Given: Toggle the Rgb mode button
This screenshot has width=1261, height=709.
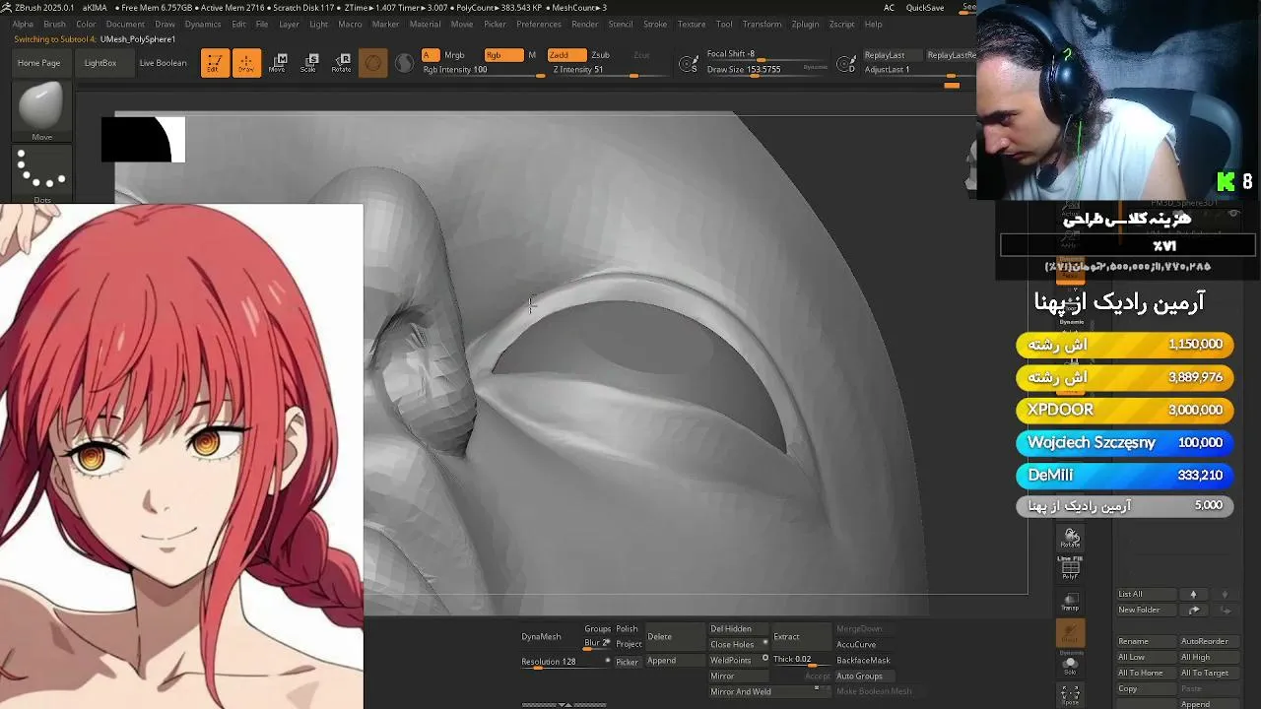Looking at the screenshot, I should [x=503, y=55].
